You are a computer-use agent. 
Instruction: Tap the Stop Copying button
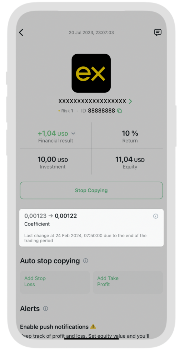[x=91, y=190]
